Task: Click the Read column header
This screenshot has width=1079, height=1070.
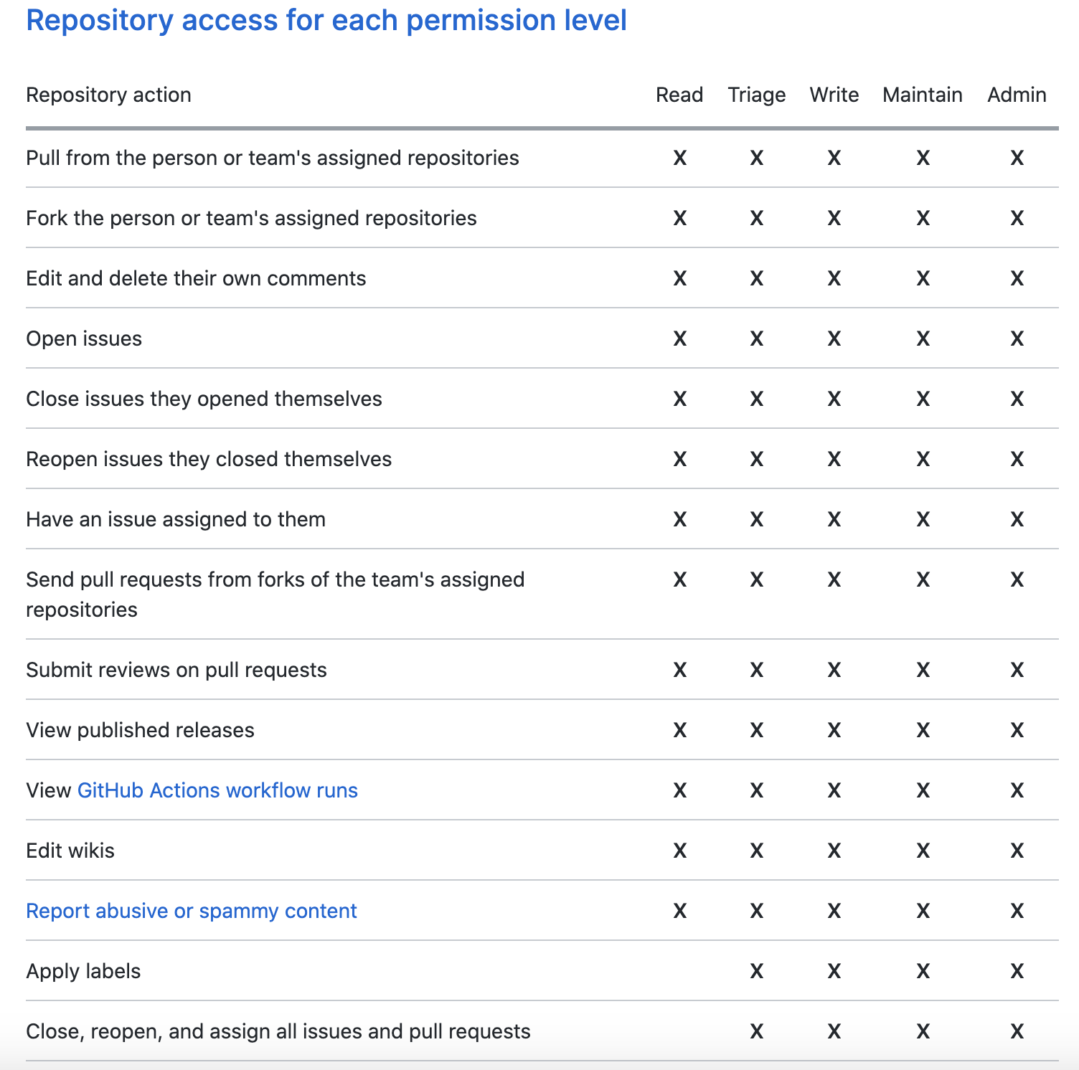Action: point(679,95)
